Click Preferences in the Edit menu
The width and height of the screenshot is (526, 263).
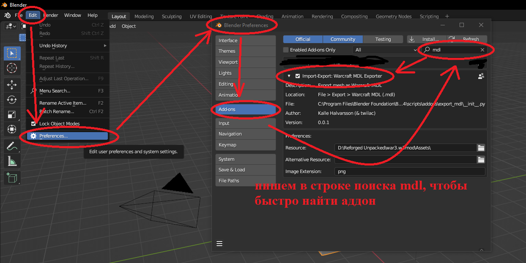(x=68, y=136)
